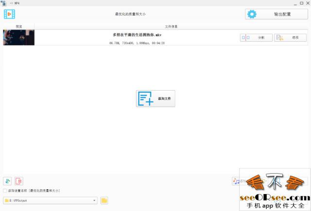This screenshot has height=211, width=311.
Task: Click the app icon in title bar
Action: click(x=3, y=3)
